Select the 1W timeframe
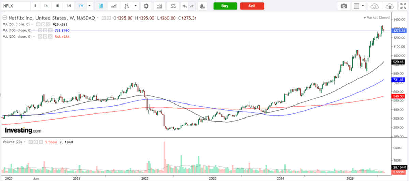 [81, 6]
